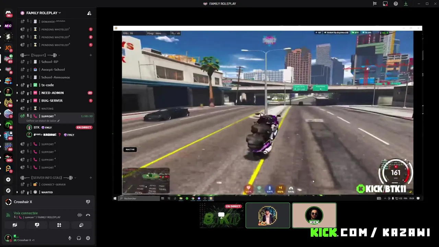This screenshot has height=247, width=439.
Task: Open server icon with 47 badge
Action: pos(8,136)
